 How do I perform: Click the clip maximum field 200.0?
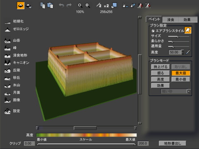(143, 144)
